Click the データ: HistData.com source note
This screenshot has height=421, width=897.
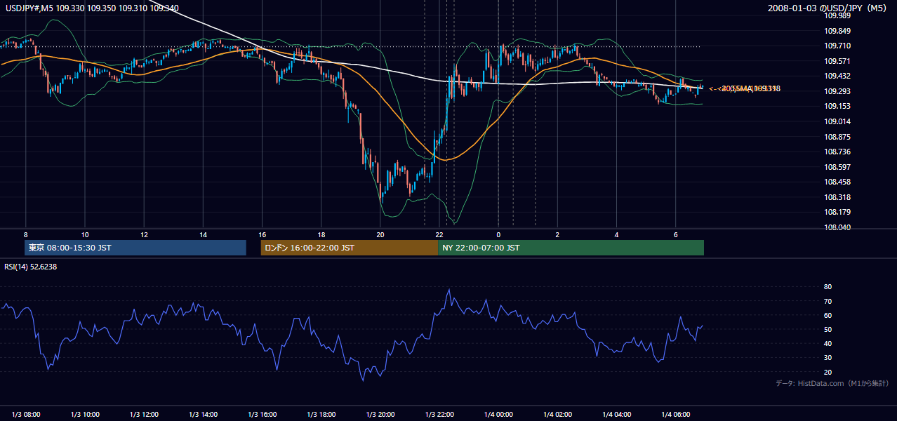click(832, 383)
